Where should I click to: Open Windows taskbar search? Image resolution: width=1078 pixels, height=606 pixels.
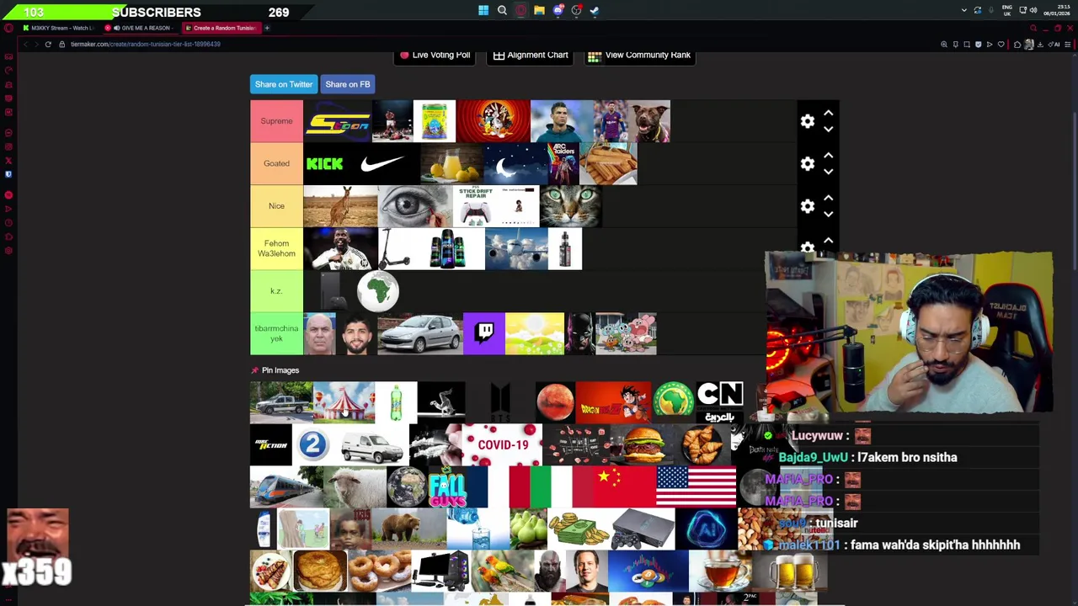pyautogui.click(x=502, y=10)
